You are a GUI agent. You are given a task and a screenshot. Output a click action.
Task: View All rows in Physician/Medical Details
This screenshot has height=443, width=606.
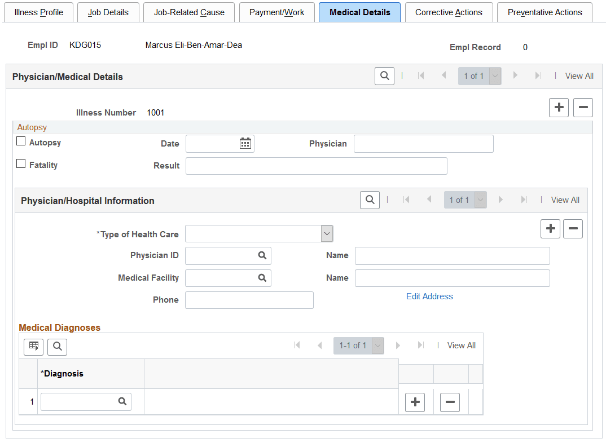pos(579,76)
